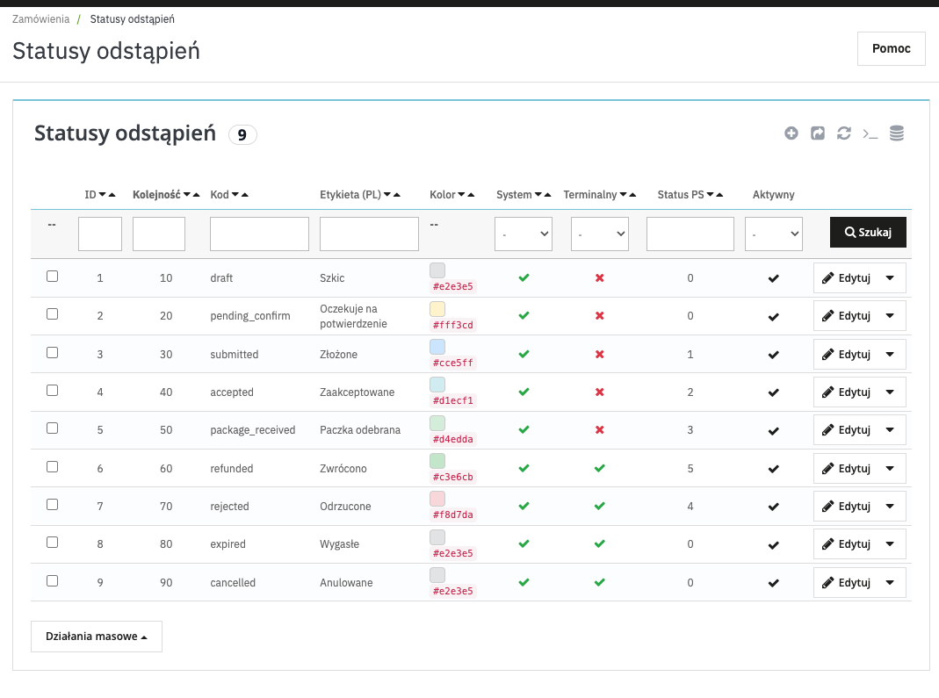Sort Terminalny column descending arrow
Viewport: 939px width, 698px height.
tap(624, 195)
